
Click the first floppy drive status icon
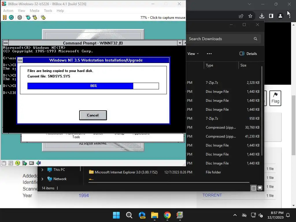(4, 163)
